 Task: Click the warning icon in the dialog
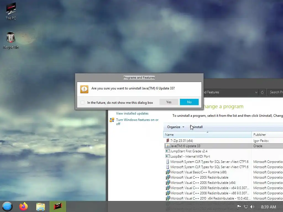coord(84,89)
